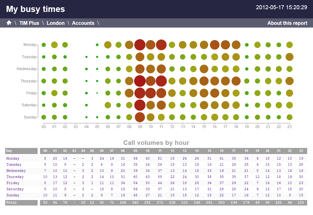
Task: Go to London breadcrumb level
Action: 56,23
